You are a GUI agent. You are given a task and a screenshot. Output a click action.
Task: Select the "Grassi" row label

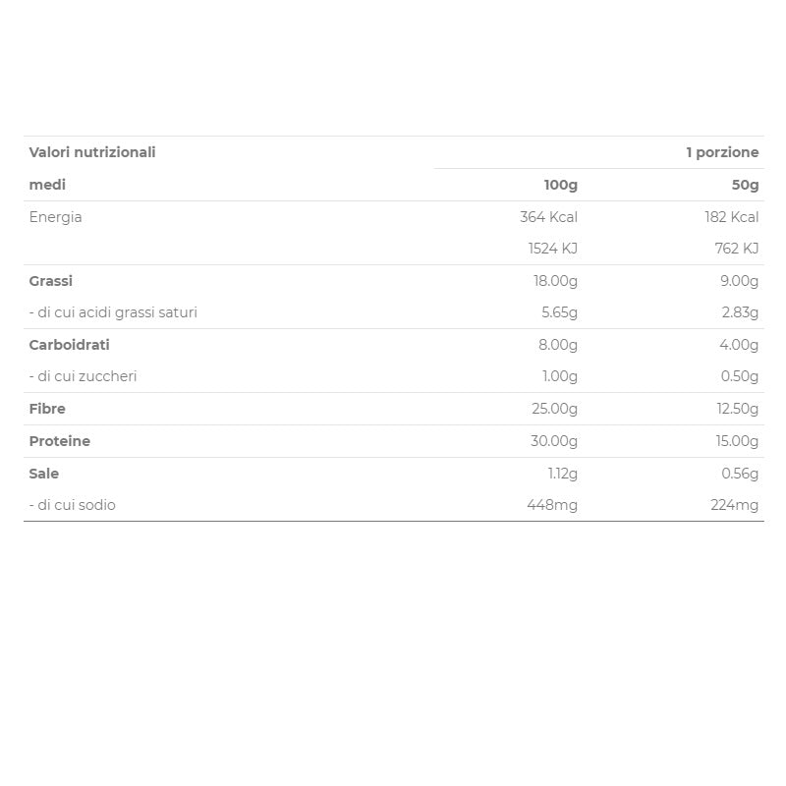(x=51, y=281)
